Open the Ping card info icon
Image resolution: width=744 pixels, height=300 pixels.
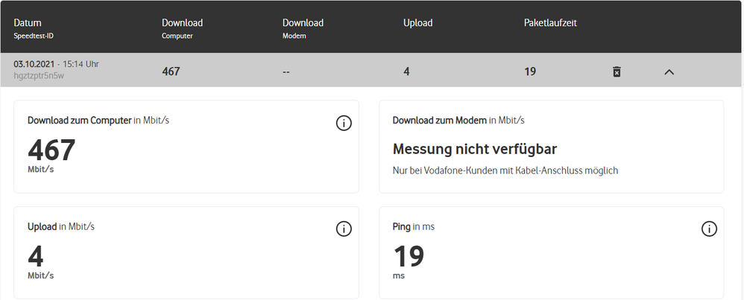(x=709, y=229)
